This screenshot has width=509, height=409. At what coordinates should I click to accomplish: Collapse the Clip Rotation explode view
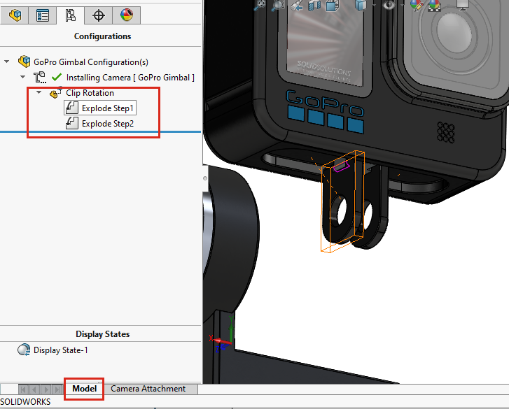(x=39, y=92)
